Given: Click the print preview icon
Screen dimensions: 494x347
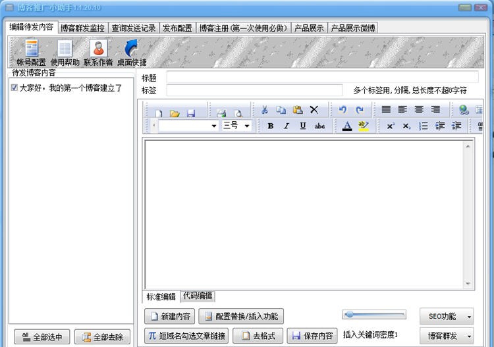Looking at the screenshot, I should click(x=238, y=113).
